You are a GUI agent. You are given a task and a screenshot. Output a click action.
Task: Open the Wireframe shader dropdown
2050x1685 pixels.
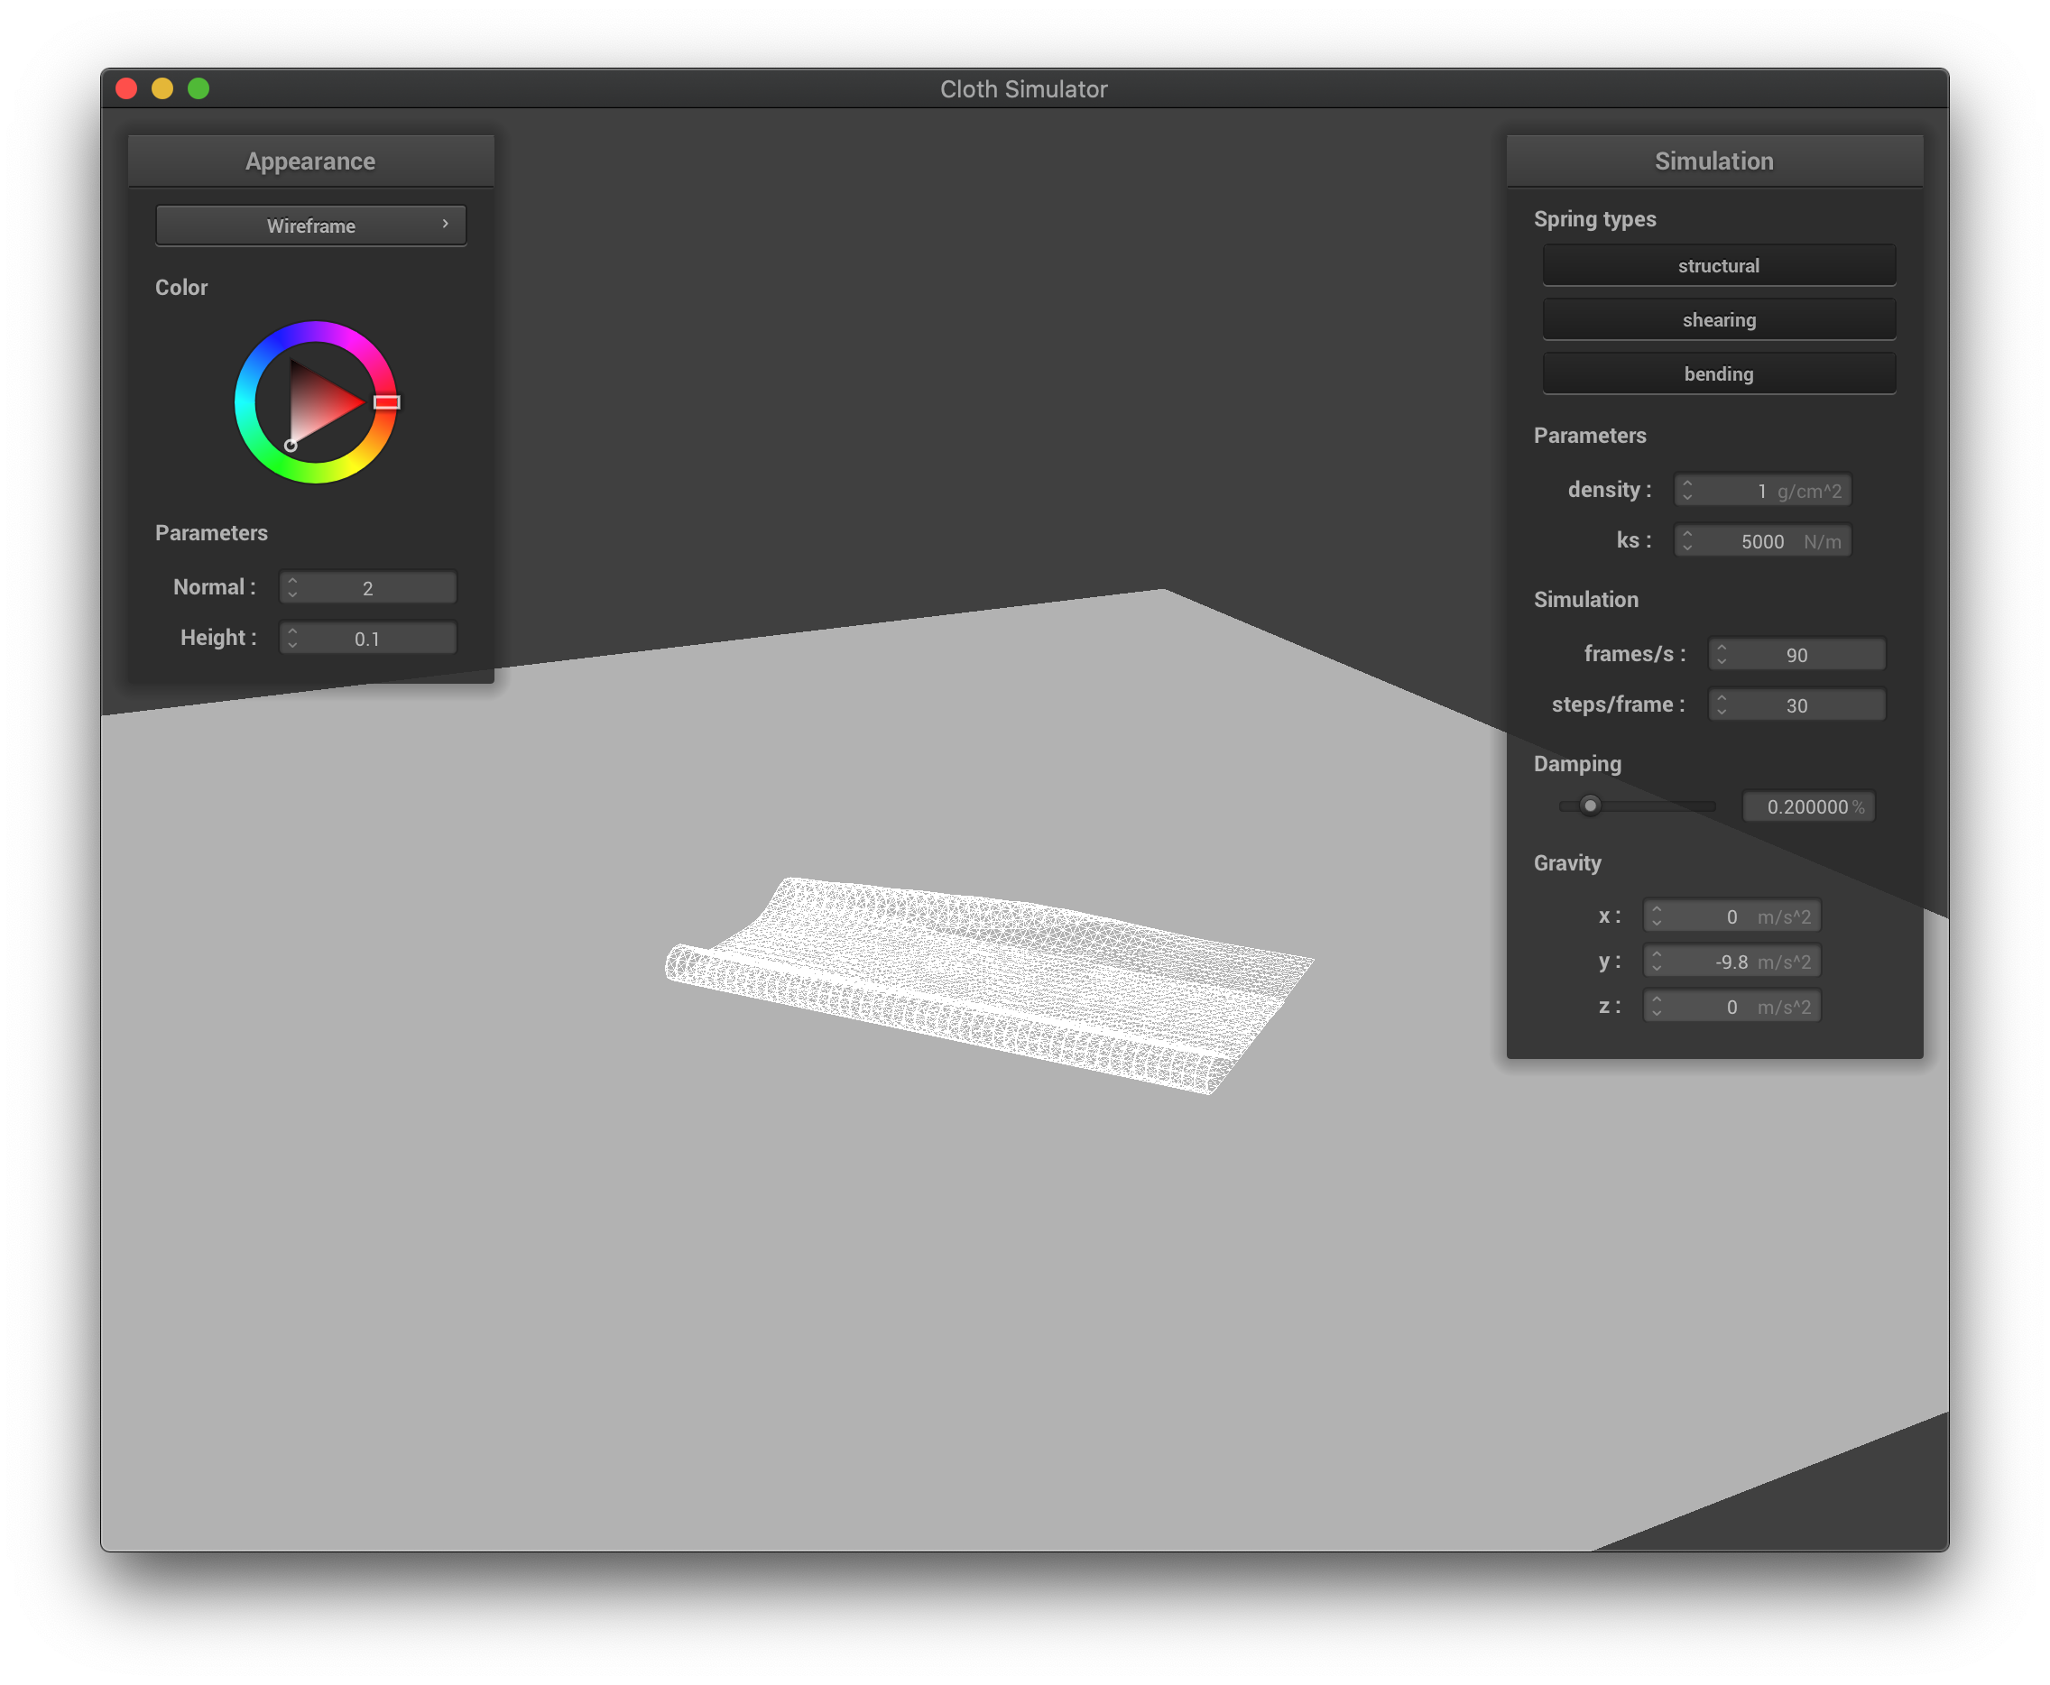pyautogui.click(x=310, y=226)
